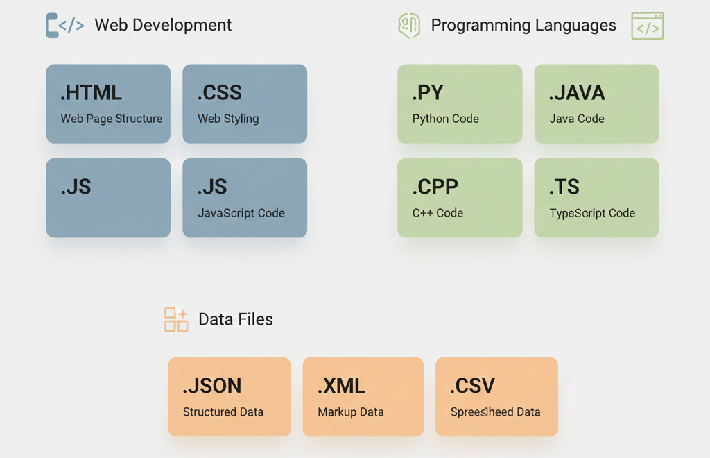The height and width of the screenshot is (458, 710).
Task: Click the Web Page Structure label
Action: coord(108,118)
